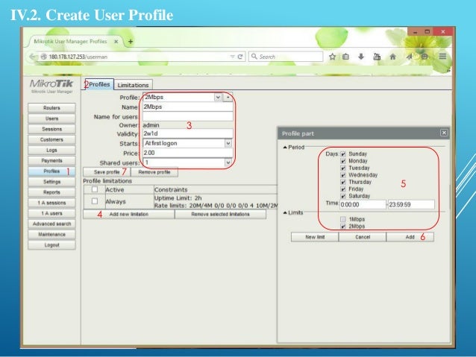
Task: Open Routers in the sidebar
Action: 51,108
